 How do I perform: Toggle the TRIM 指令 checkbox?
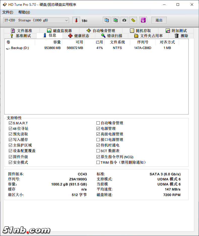point(98,162)
